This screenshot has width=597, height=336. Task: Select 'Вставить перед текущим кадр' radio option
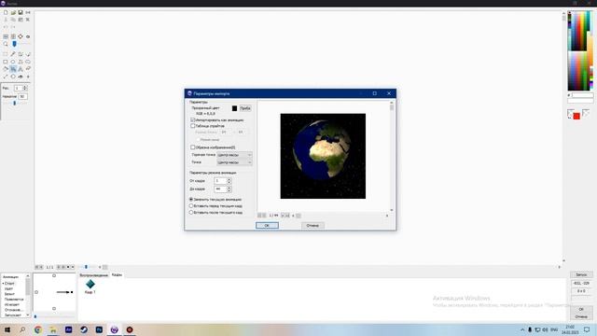point(191,205)
